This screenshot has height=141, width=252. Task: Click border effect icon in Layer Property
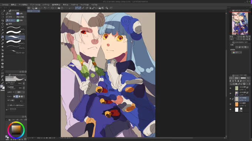[x=237, y=47]
